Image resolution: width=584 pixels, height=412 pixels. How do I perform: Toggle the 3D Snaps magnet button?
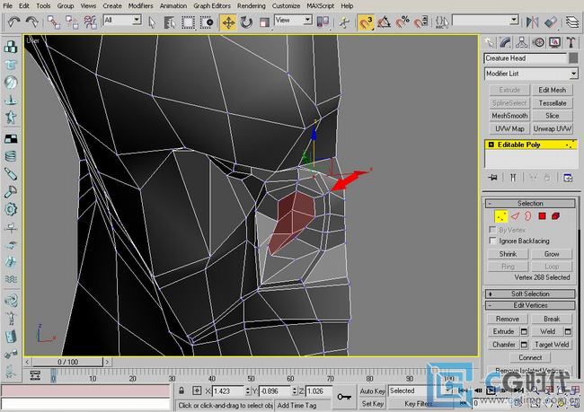tap(366, 22)
